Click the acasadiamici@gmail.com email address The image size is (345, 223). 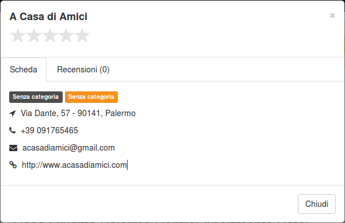tap(68, 148)
